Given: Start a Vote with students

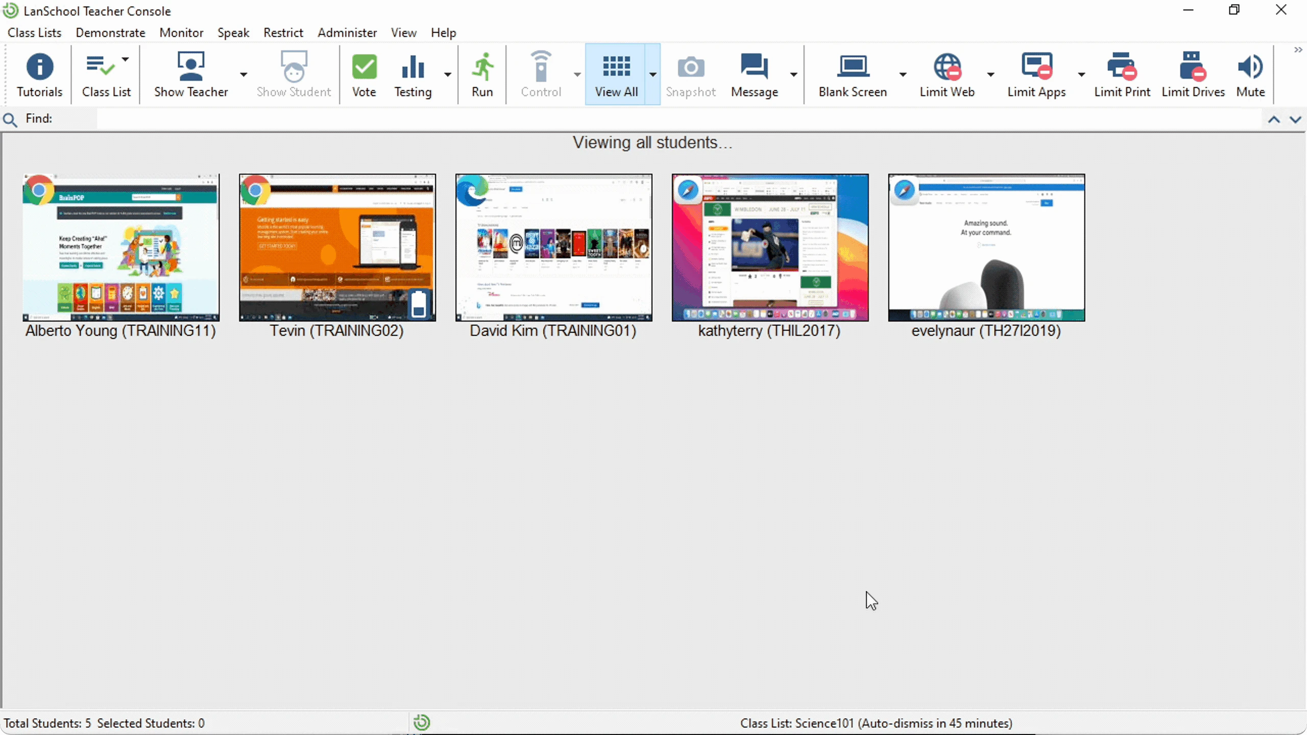Looking at the screenshot, I should pyautogui.click(x=364, y=74).
